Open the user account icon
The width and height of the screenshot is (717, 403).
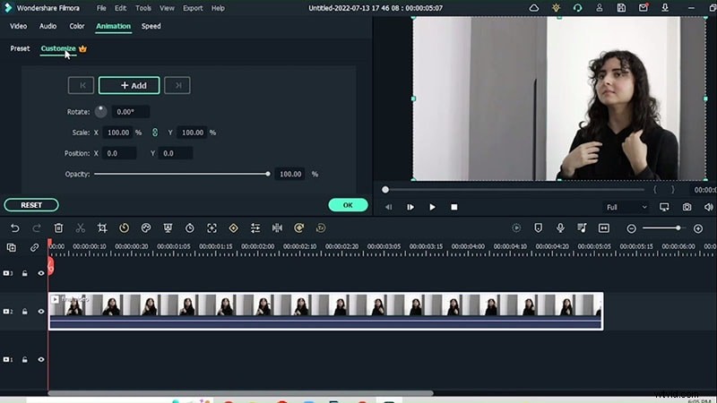tap(599, 8)
